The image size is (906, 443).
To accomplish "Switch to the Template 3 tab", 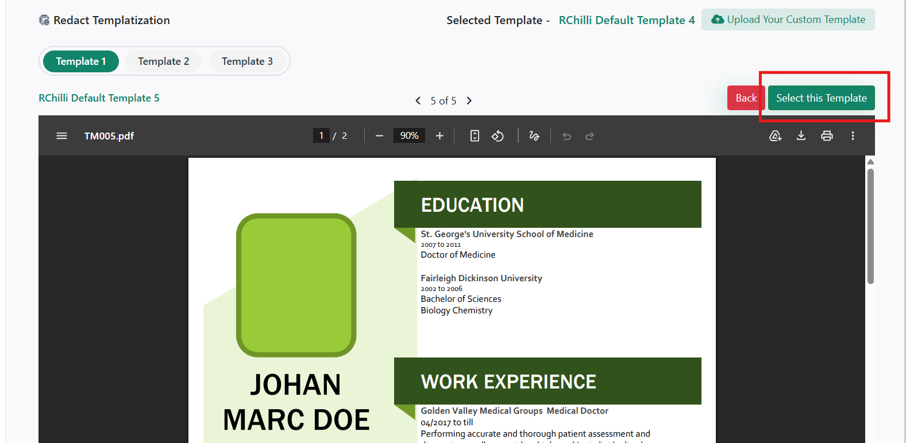I will coord(247,61).
